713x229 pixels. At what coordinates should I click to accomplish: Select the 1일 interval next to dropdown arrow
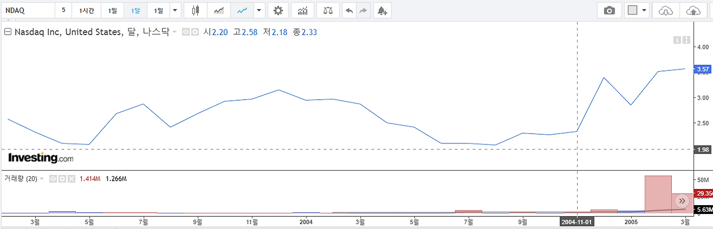point(159,11)
